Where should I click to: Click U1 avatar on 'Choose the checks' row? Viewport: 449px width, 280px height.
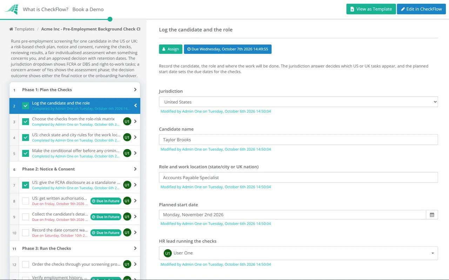coord(127,121)
